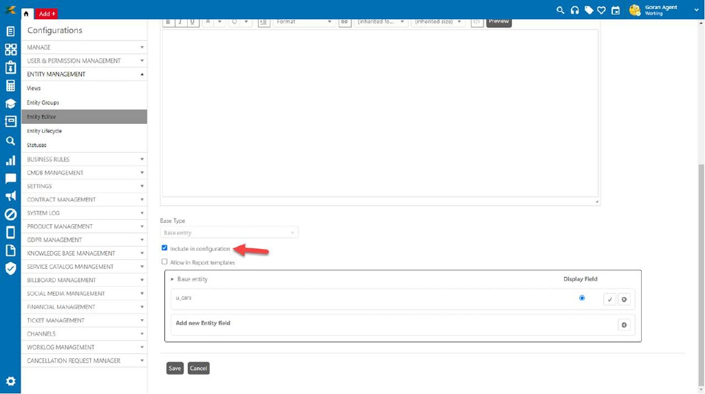Expand the BUSINESS RULES menu section

point(84,160)
